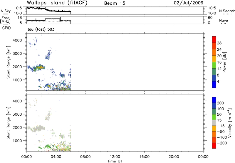Click the blue top segment of Velocity colorbar
This screenshot has width=235, height=163.
214,100
